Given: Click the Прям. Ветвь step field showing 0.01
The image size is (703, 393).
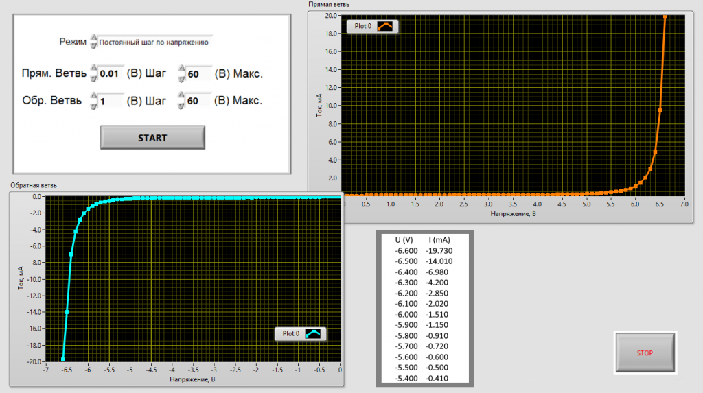Looking at the screenshot, I should (x=111, y=73).
